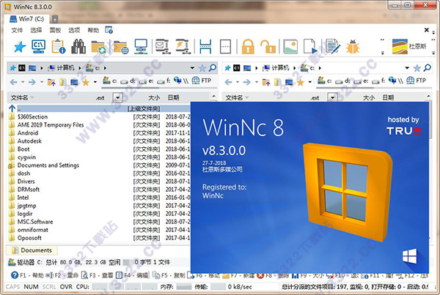Open left pane back history arrow dropdown
The height and width of the screenshot is (295, 440).
[23, 82]
